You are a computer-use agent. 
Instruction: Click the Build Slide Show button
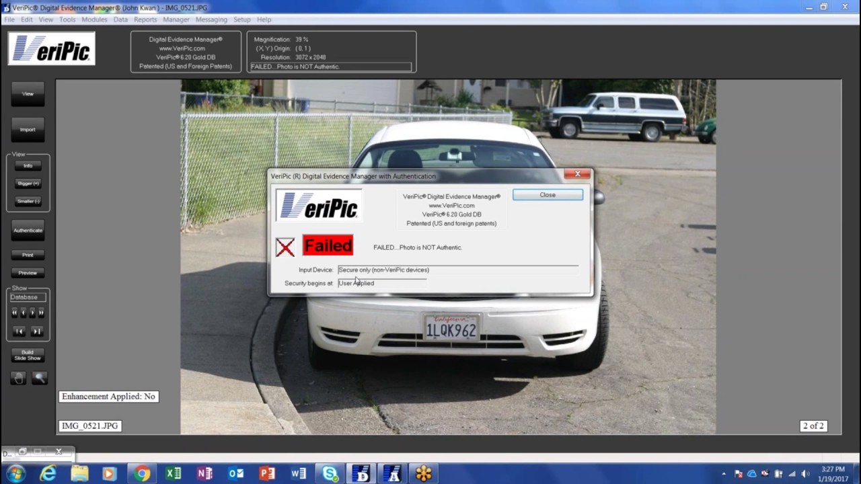pyautogui.click(x=28, y=355)
